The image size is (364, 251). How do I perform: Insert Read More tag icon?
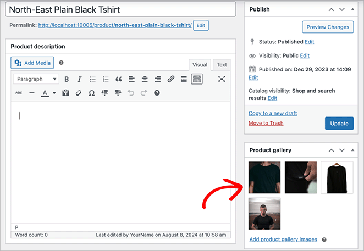click(x=184, y=79)
